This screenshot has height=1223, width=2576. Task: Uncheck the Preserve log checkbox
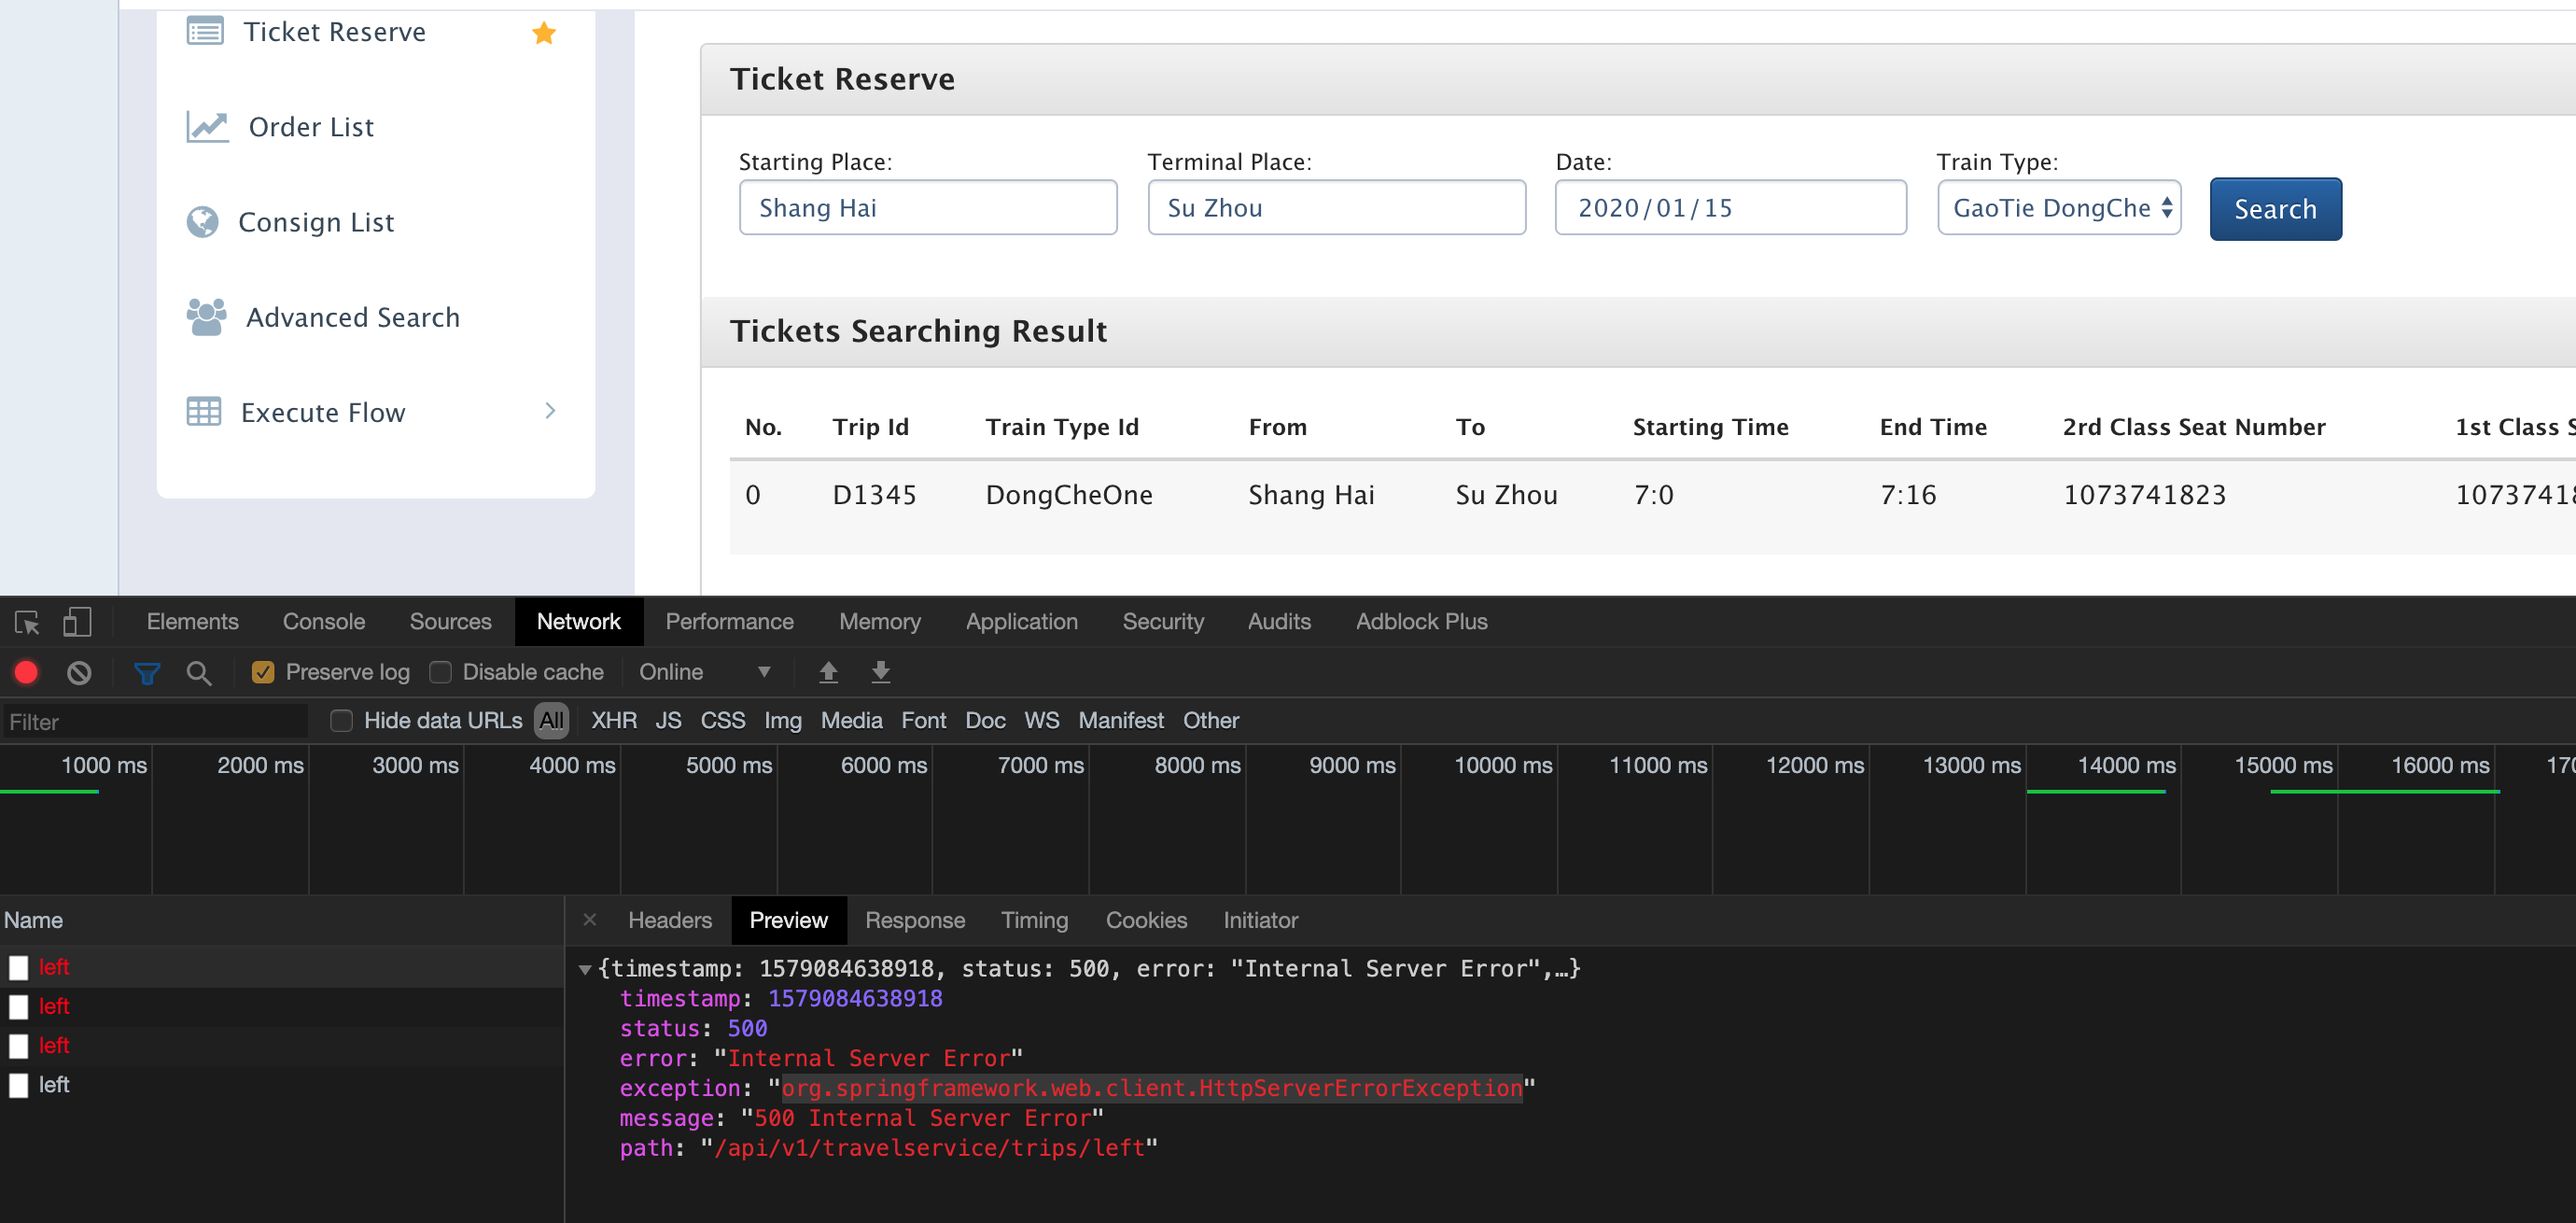pyautogui.click(x=262, y=672)
